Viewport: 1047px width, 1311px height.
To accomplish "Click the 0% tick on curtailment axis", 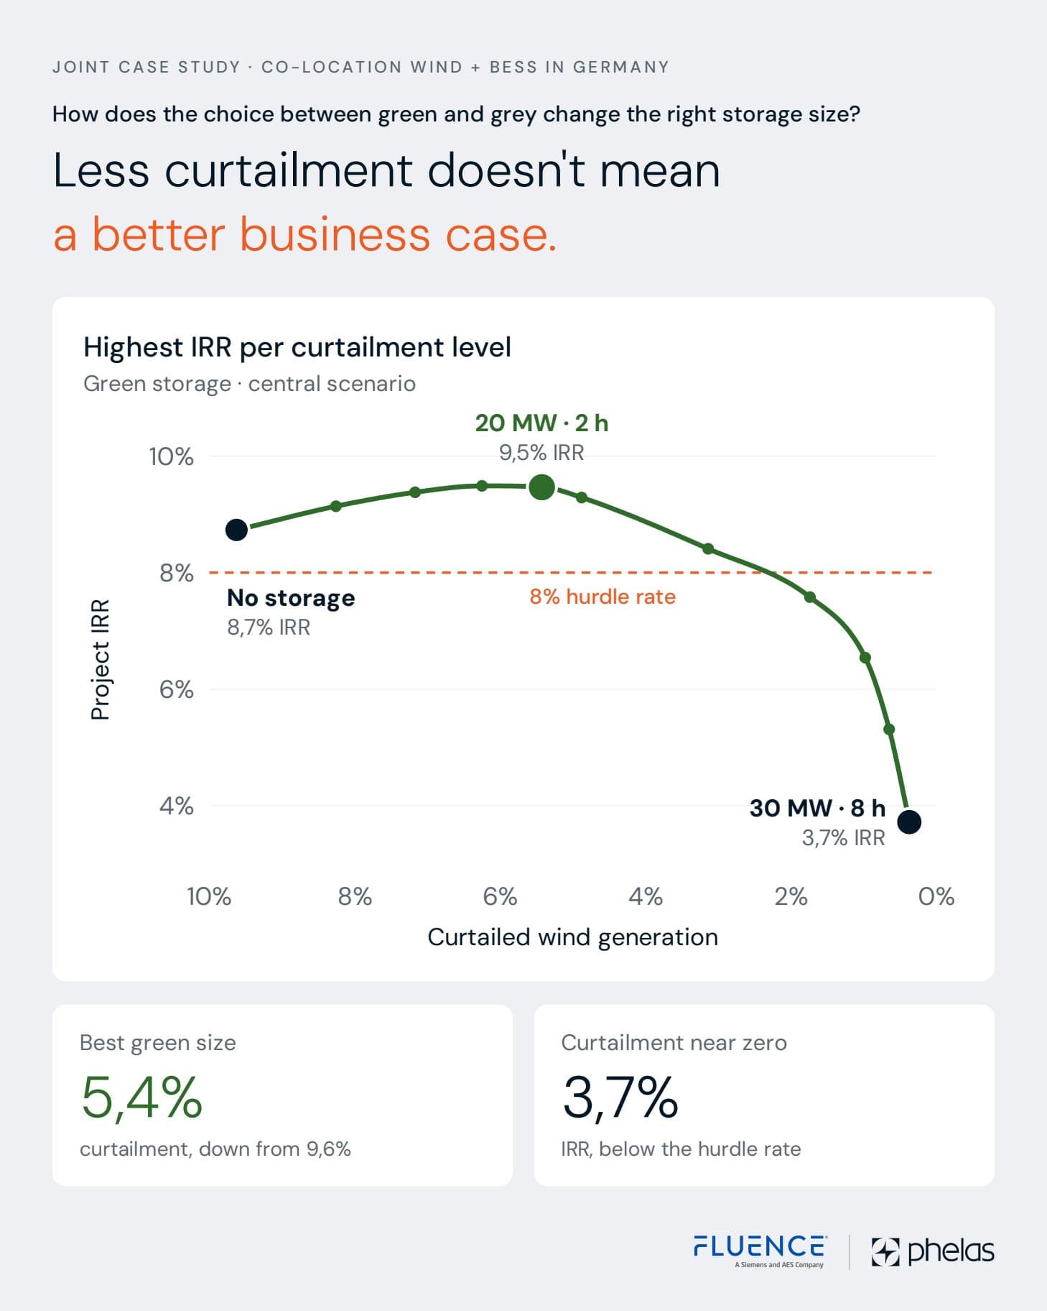I will pyautogui.click(x=936, y=896).
